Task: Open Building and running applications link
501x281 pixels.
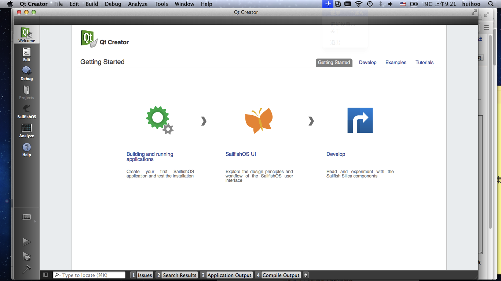Action: (x=150, y=157)
